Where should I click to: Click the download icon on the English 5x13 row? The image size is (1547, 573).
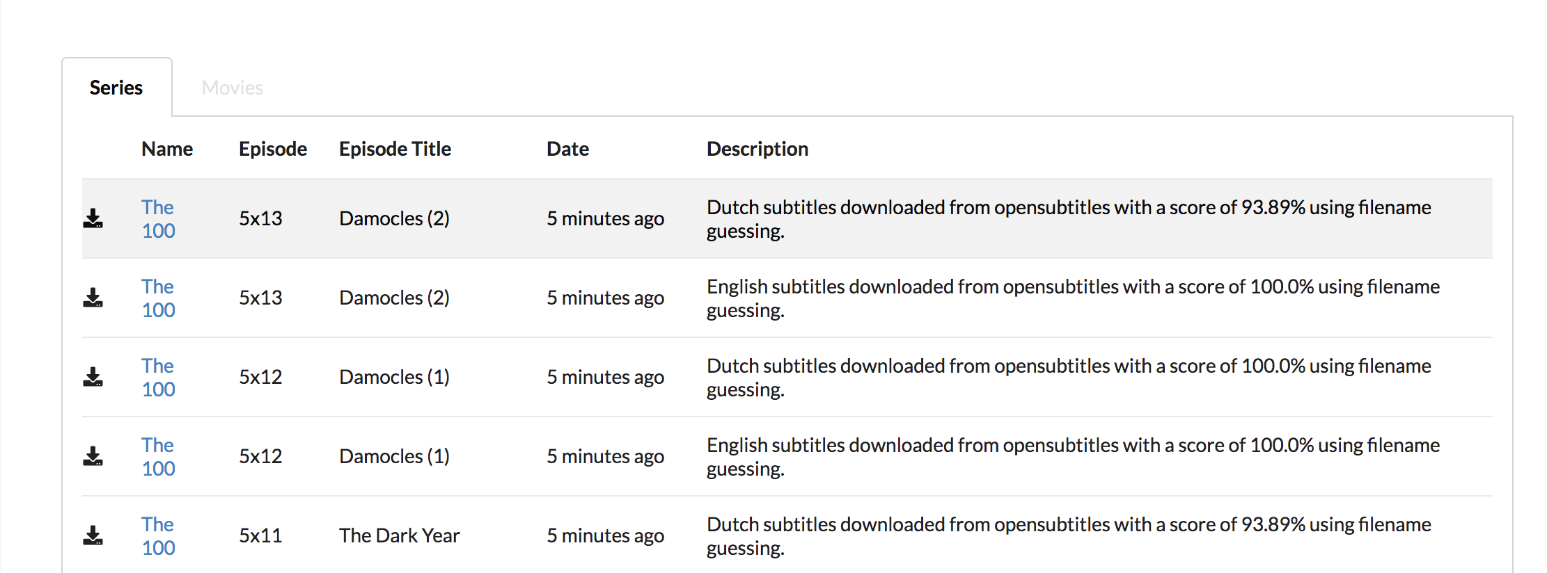point(93,298)
